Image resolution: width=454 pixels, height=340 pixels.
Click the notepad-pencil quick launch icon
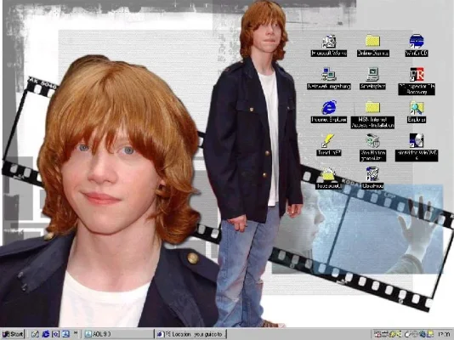pyautogui.click(x=35, y=334)
